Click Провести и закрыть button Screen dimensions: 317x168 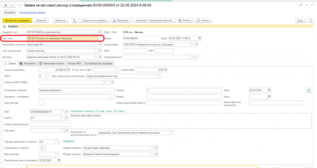point(17,20)
